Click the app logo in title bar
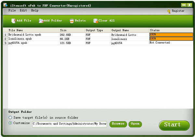Image resolution: width=195 pixels, height=137 pixels. (5, 5)
